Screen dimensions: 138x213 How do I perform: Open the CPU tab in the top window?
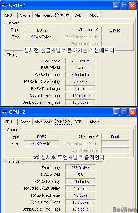click(x=10, y=15)
